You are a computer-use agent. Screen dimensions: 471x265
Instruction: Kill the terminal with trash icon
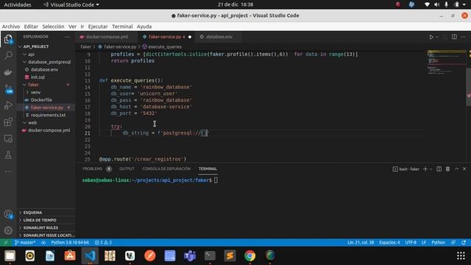(447, 169)
